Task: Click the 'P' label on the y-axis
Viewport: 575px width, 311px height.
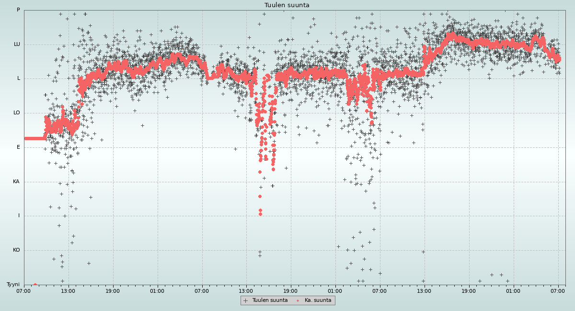Action: click(x=18, y=10)
